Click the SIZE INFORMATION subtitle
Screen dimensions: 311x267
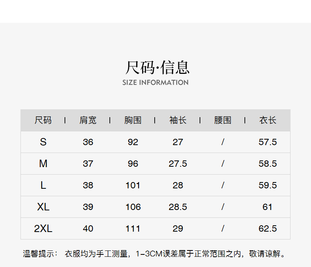tap(155, 83)
